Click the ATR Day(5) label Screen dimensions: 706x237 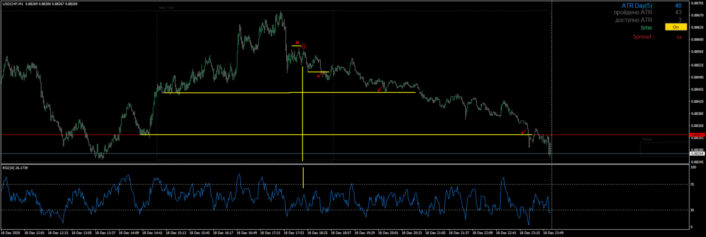coord(637,5)
